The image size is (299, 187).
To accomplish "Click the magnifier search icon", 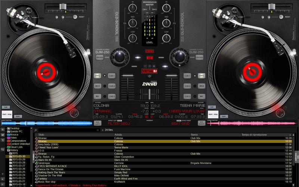I will click(36, 130).
